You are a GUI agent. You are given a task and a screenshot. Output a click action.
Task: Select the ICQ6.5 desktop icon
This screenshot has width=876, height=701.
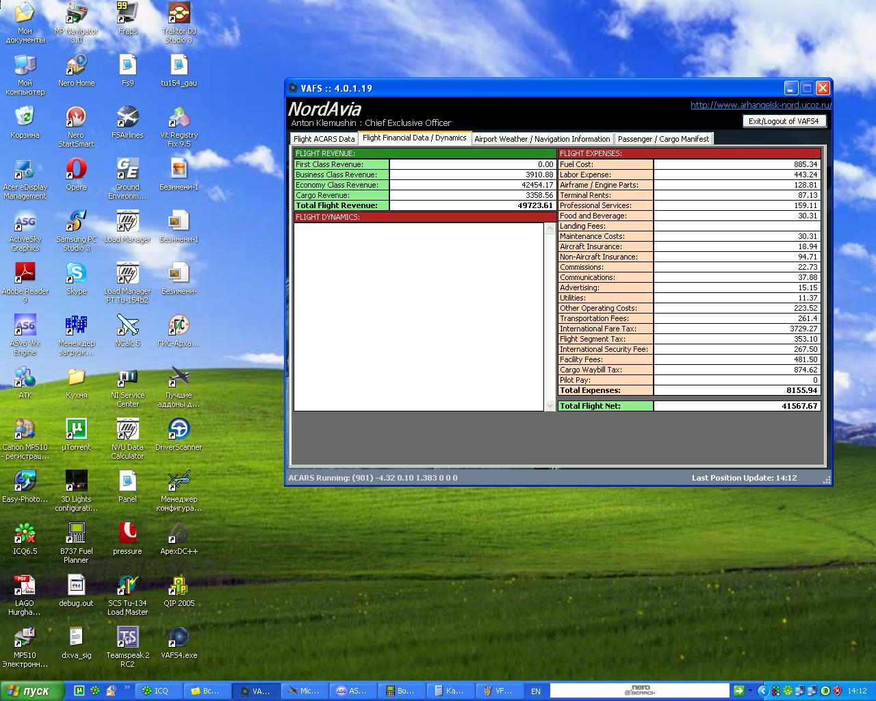pos(25,538)
